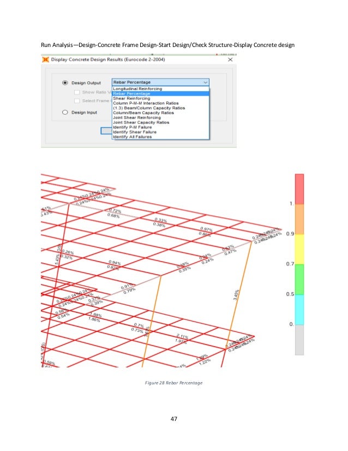Click the 0.26% beam rebar label

[x=68, y=252]
